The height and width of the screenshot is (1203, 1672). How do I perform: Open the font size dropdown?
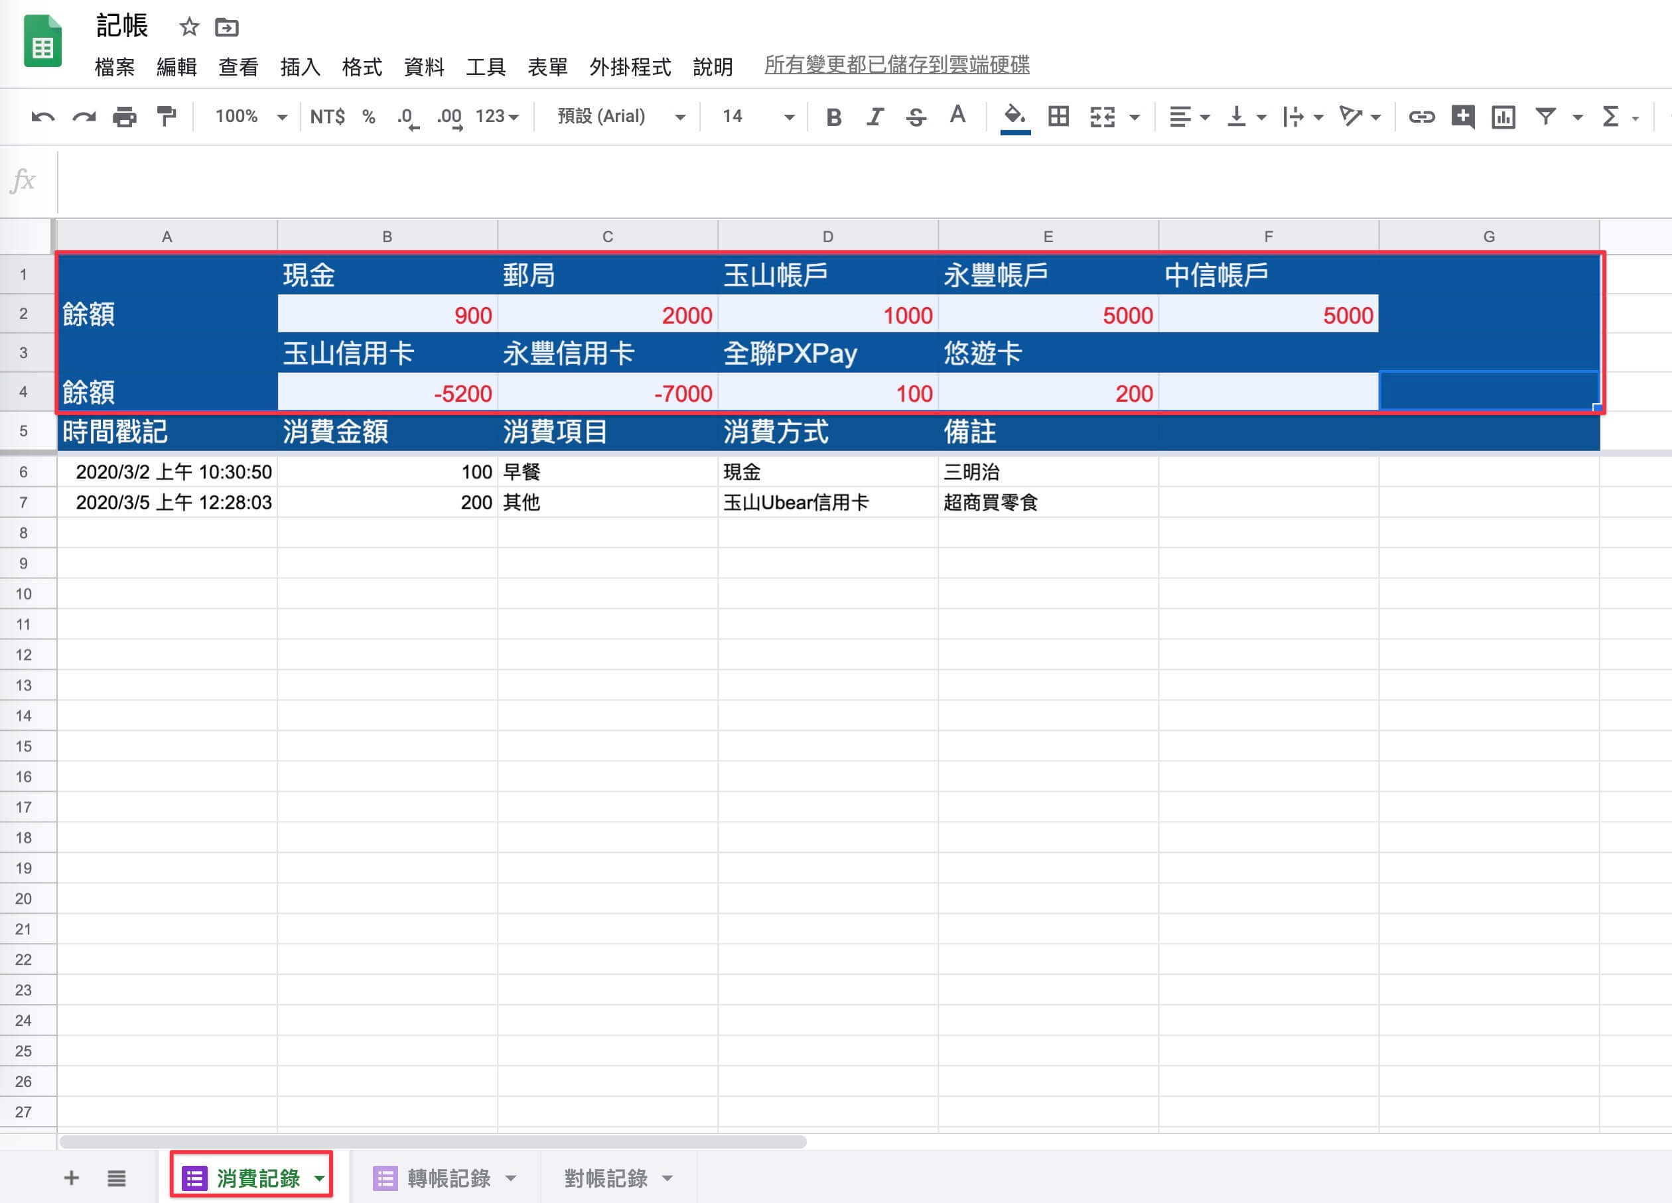(758, 117)
